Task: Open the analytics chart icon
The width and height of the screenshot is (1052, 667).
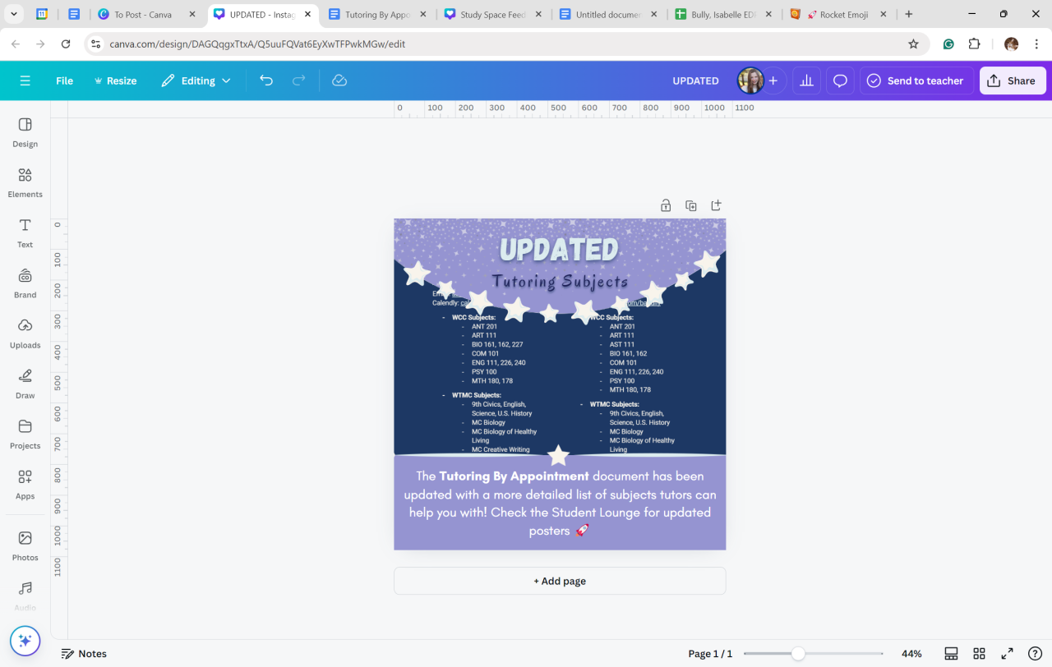Action: [x=807, y=80]
